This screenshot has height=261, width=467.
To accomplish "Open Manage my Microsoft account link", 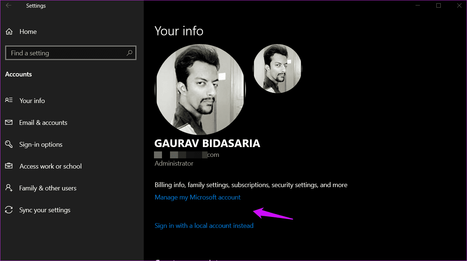I will [198, 197].
